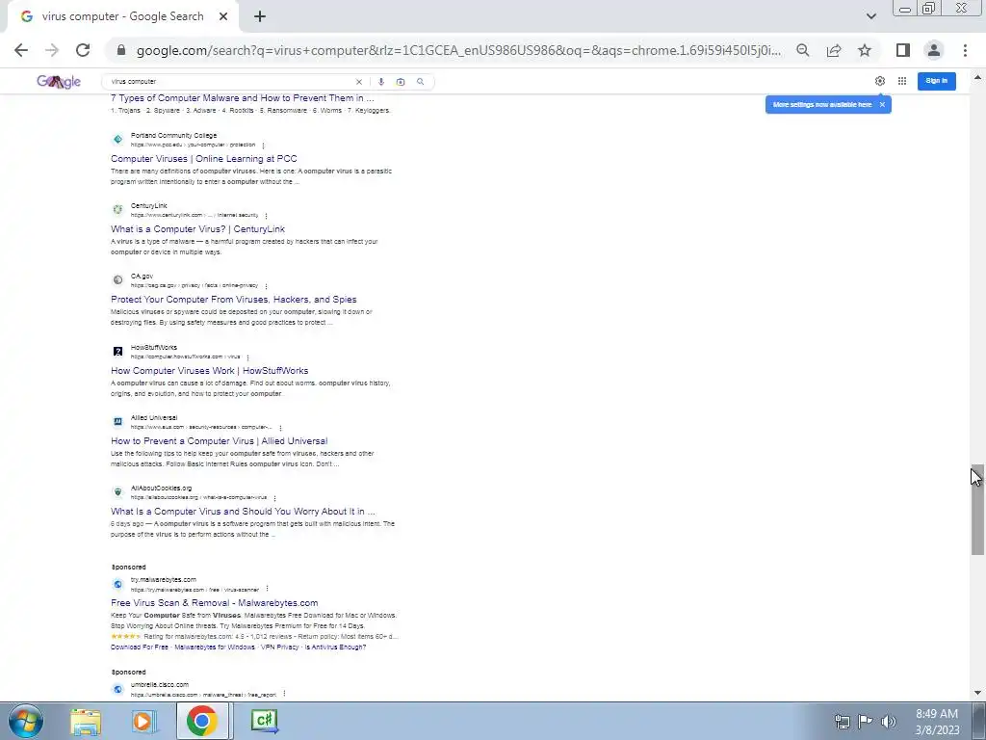Screen dimensions: 986x740
Task: Click Malwarebytes for Windows sitelink
Action: (215, 647)
